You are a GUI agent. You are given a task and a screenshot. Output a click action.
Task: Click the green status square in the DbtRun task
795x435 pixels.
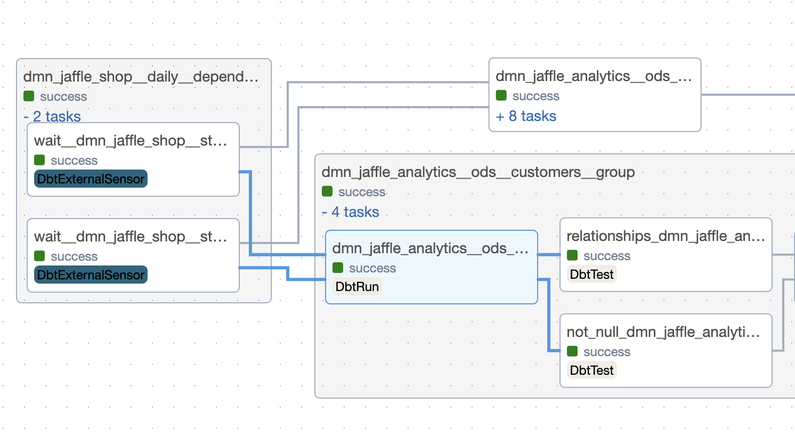pos(338,268)
